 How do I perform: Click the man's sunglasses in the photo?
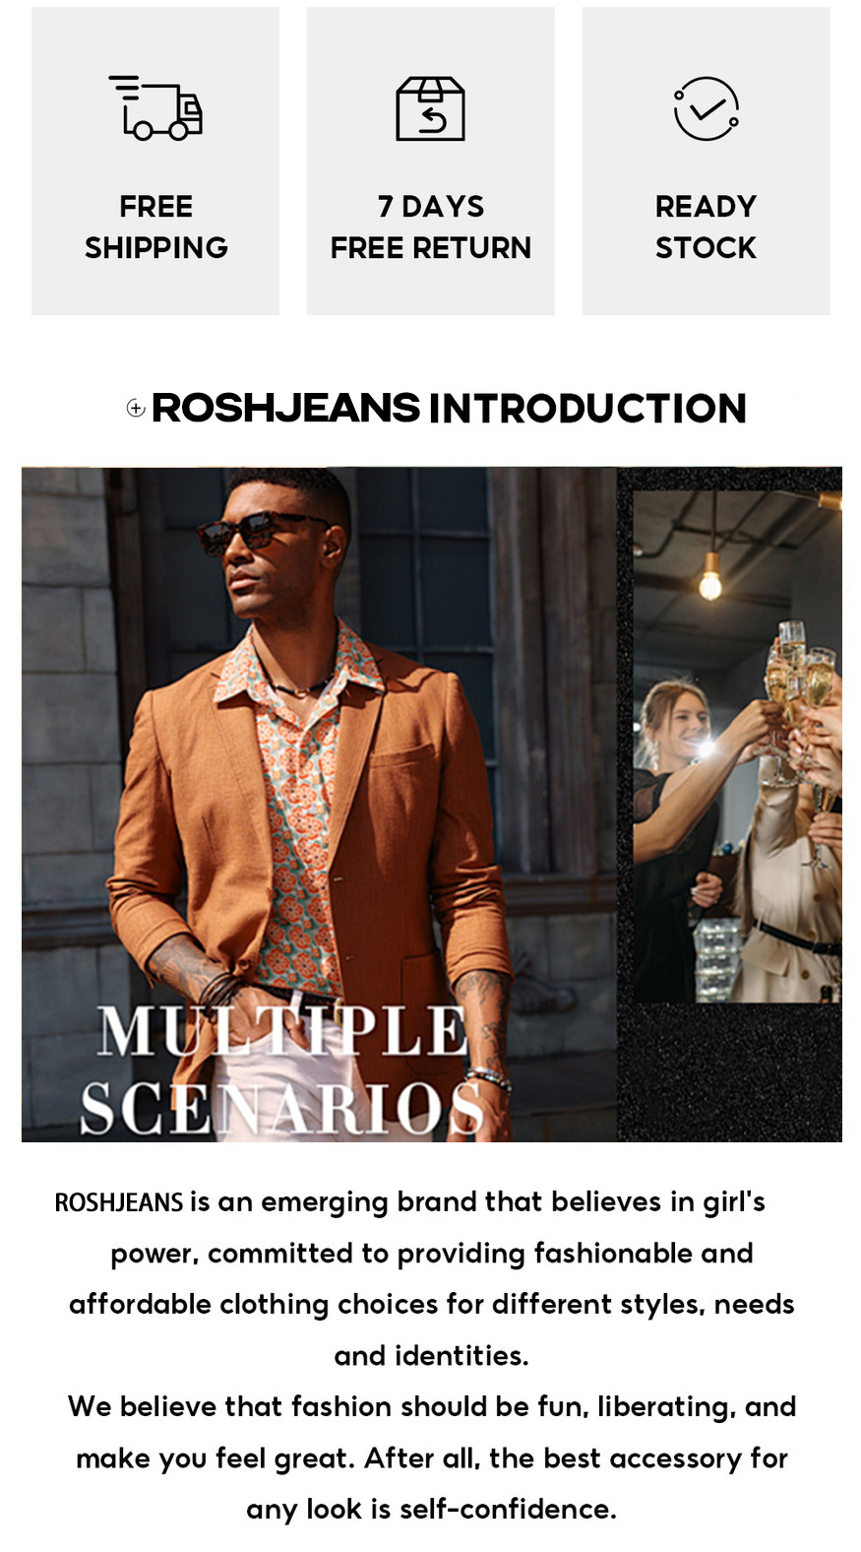(264, 534)
